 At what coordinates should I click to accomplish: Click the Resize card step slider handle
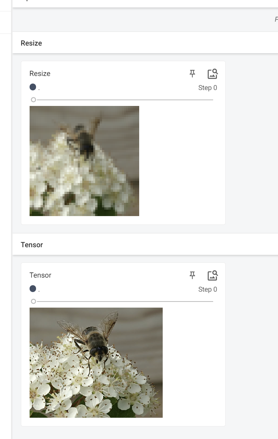33,99
